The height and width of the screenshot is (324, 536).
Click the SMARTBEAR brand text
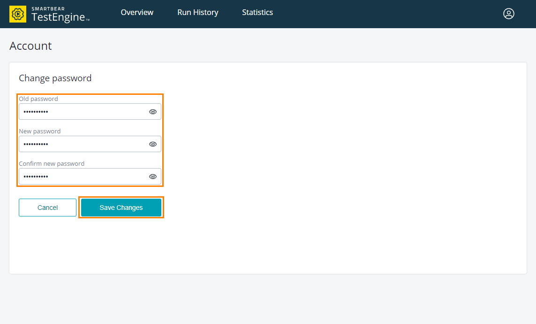[48, 8]
